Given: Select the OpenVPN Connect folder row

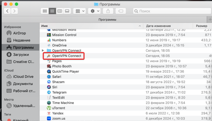Looking at the screenshot, I should point(126,50).
